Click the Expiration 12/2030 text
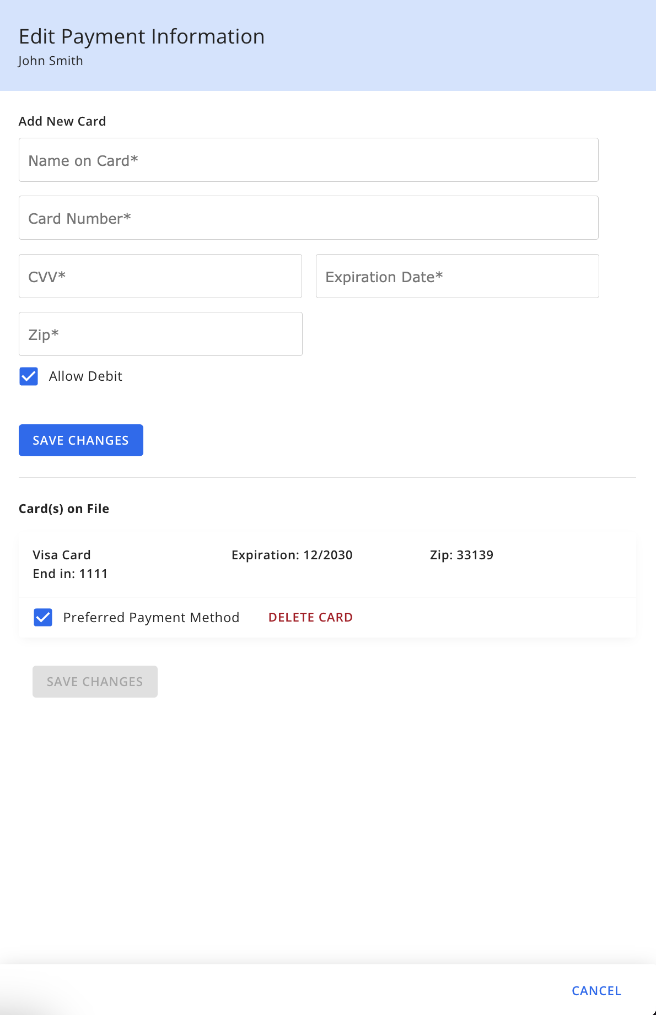The width and height of the screenshot is (656, 1015). pos(292,555)
